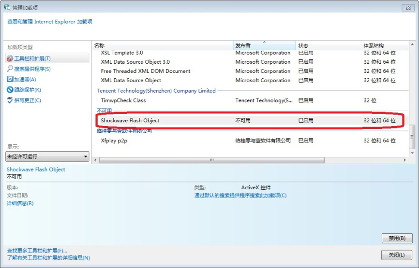Select the XSL Template 3.0 row

click(251, 53)
